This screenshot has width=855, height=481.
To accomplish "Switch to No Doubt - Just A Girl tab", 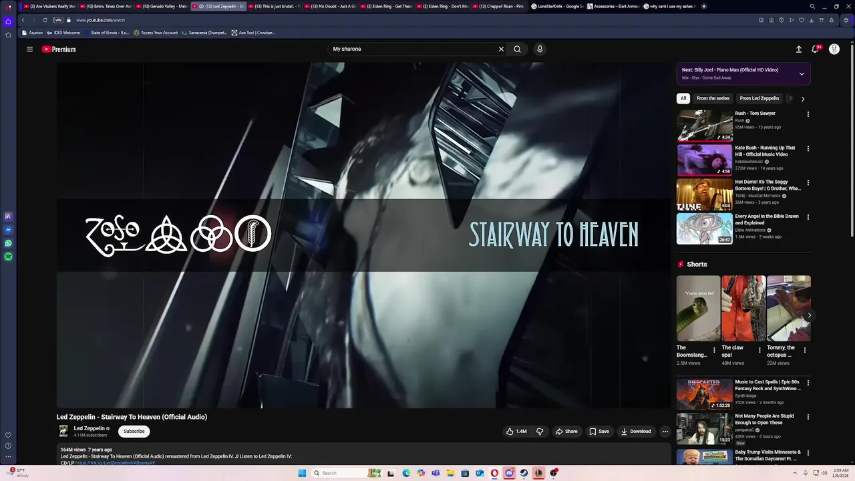I will click(330, 6).
